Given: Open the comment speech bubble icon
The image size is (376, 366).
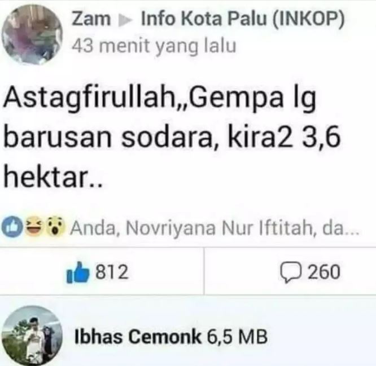Looking at the screenshot, I should [291, 272].
